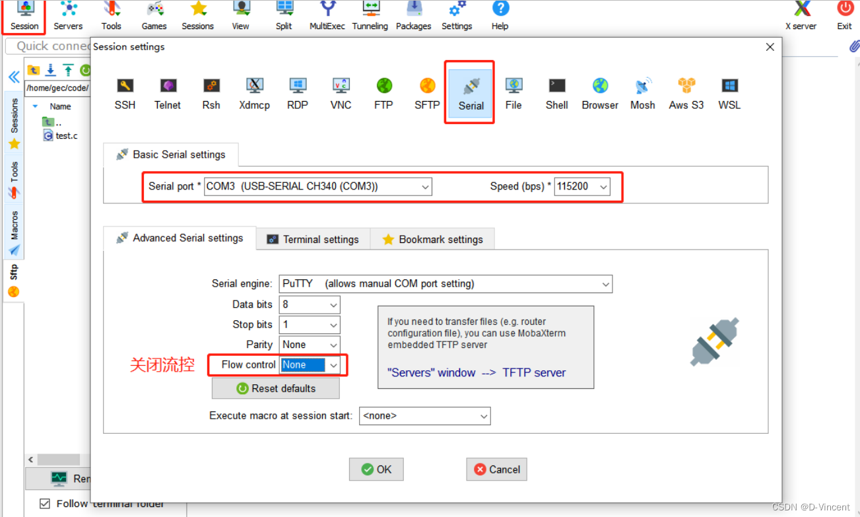
Task: Click the Quick connect field
Action: pyautogui.click(x=48, y=46)
